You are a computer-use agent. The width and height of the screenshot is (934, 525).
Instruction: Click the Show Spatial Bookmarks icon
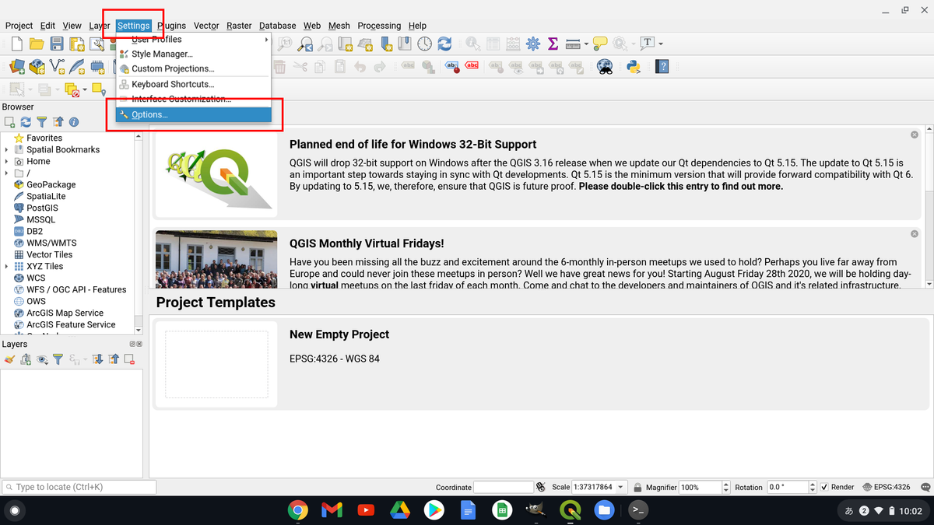tap(404, 44)
